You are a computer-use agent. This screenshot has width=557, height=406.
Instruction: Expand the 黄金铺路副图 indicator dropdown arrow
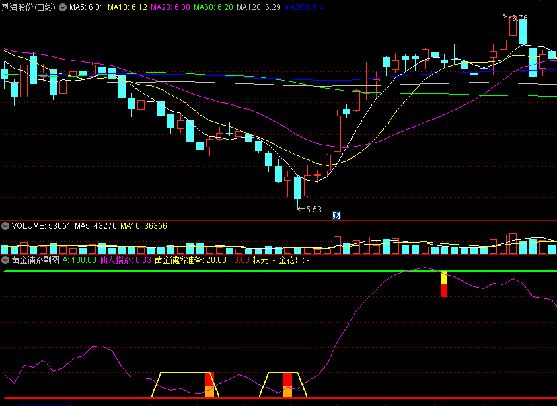click(x=5, y=260)
